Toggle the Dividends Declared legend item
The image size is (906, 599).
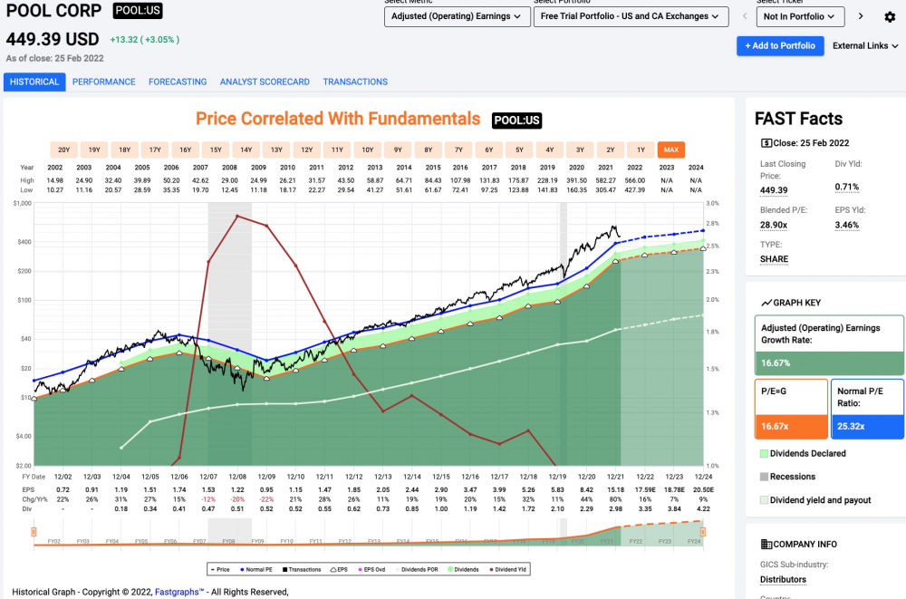click(x=803, y=453)
